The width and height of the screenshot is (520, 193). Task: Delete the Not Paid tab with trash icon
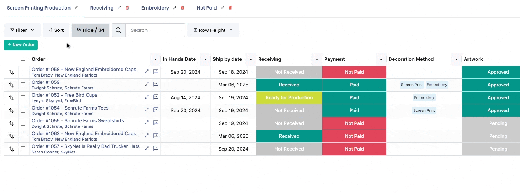[230, 8]
